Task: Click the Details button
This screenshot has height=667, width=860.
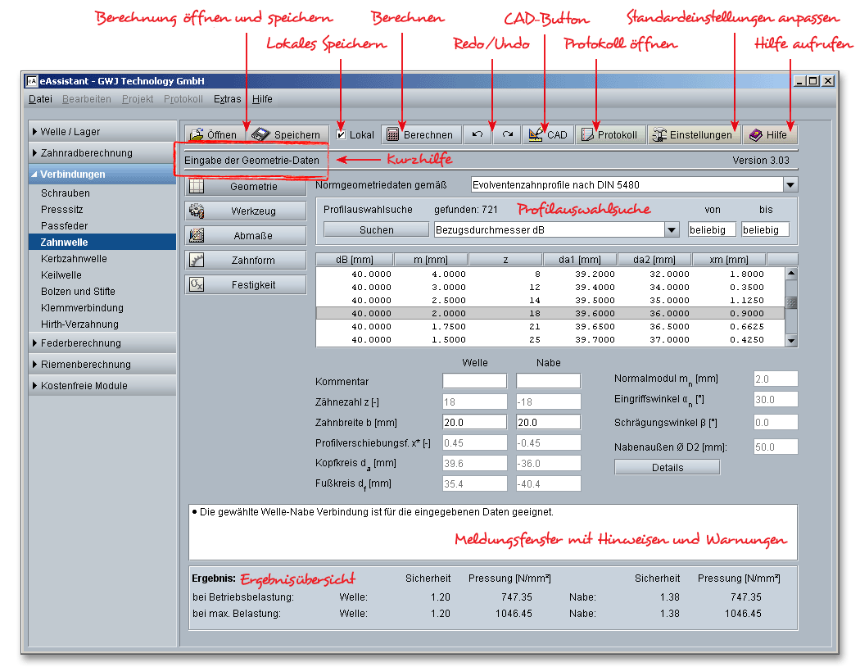Action: click(667, 468)
